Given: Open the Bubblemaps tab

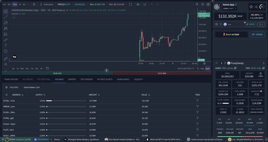Looking at the screenshot, I should 123,79.
